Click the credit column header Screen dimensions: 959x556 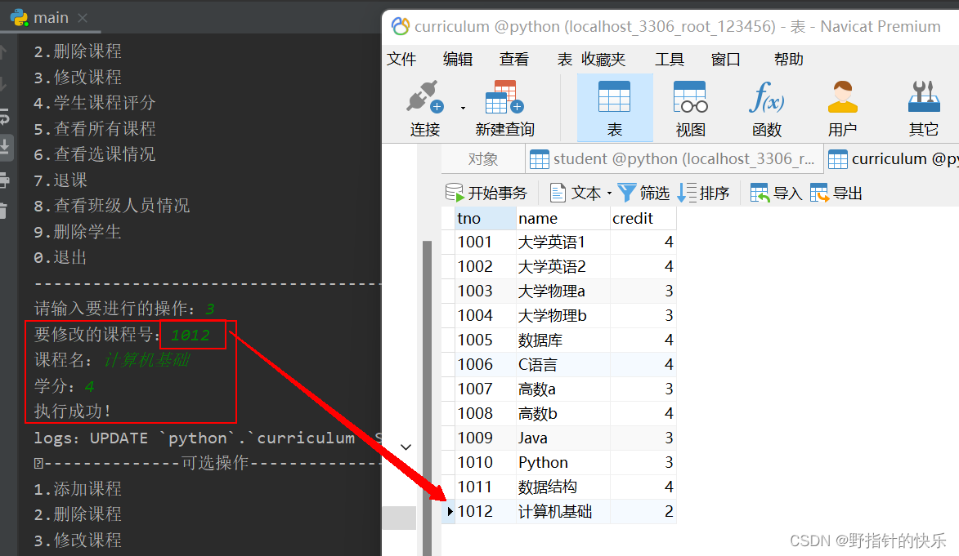click(x=643, y=218)
